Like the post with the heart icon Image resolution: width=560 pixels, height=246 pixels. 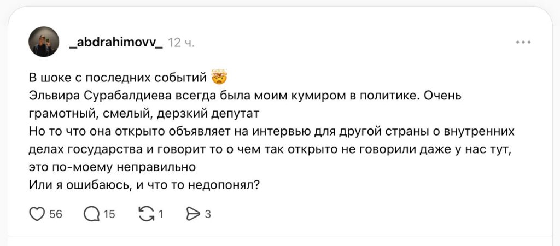pos(37,214)
